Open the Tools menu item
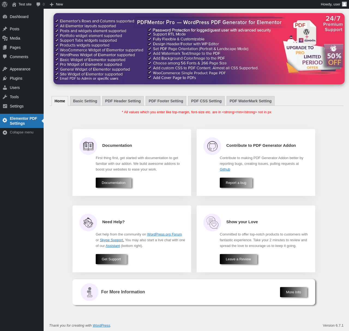The width and height of the screenshot is (349, 331). point(22,97)
